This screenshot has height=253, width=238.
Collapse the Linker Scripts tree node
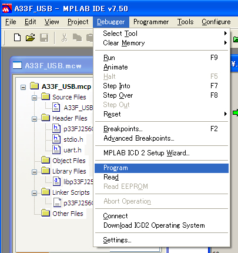pos(34,193)
